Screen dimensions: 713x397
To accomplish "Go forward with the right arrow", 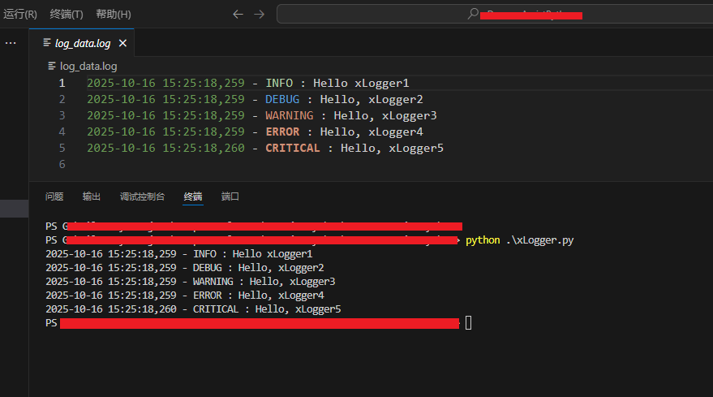I will [260, 14].
